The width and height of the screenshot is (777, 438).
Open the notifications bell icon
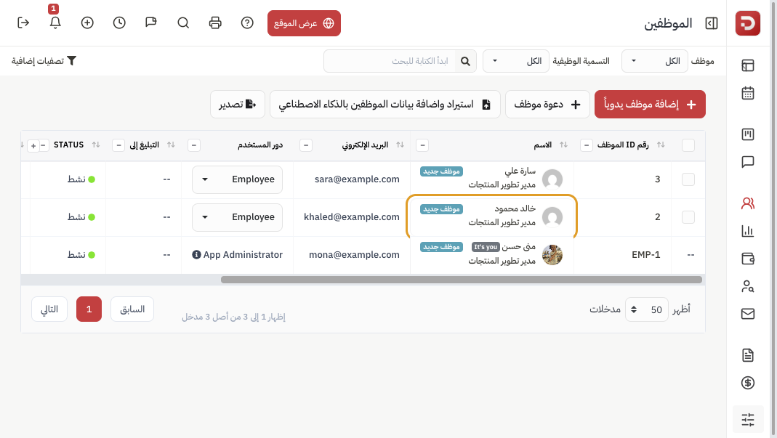[55, 23]
